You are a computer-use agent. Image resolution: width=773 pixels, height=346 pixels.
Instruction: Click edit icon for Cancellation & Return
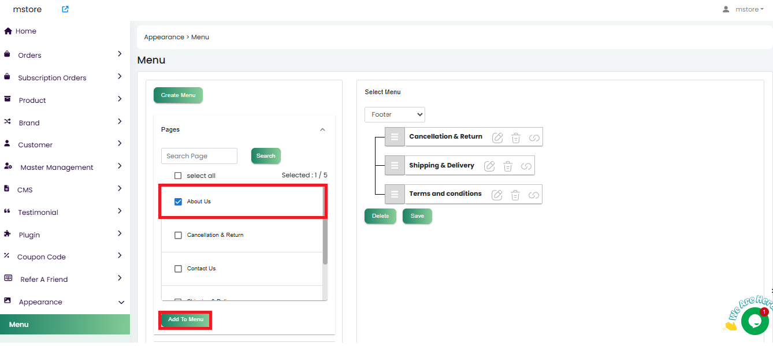497,137
